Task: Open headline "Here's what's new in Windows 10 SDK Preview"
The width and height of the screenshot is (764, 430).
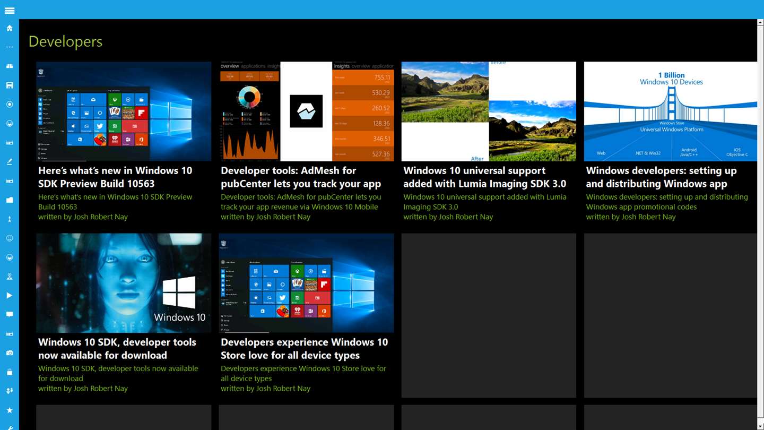Action: tap(115, 177)
